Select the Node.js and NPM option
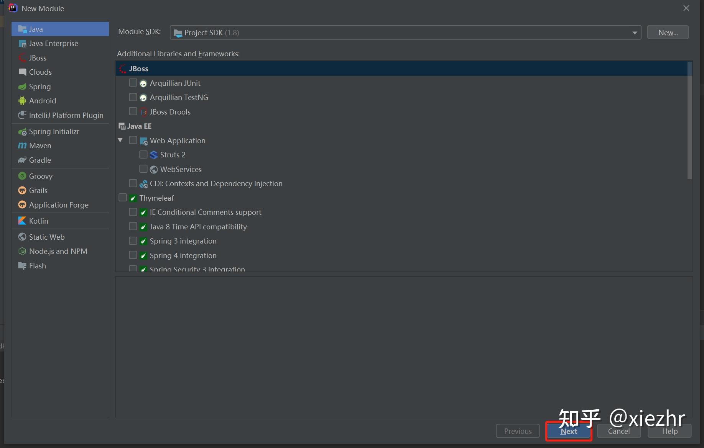Screen dimensions: 704x448 point(58,251)
